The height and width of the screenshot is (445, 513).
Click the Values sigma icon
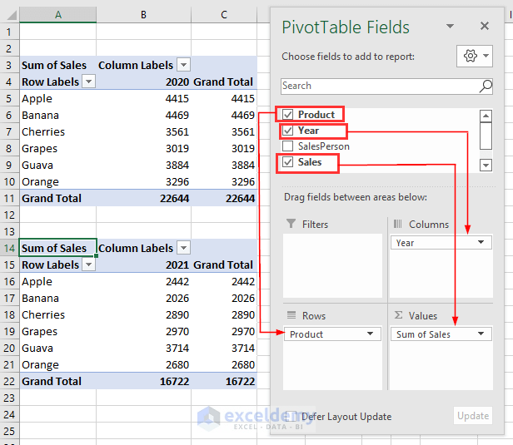(398, 315)
